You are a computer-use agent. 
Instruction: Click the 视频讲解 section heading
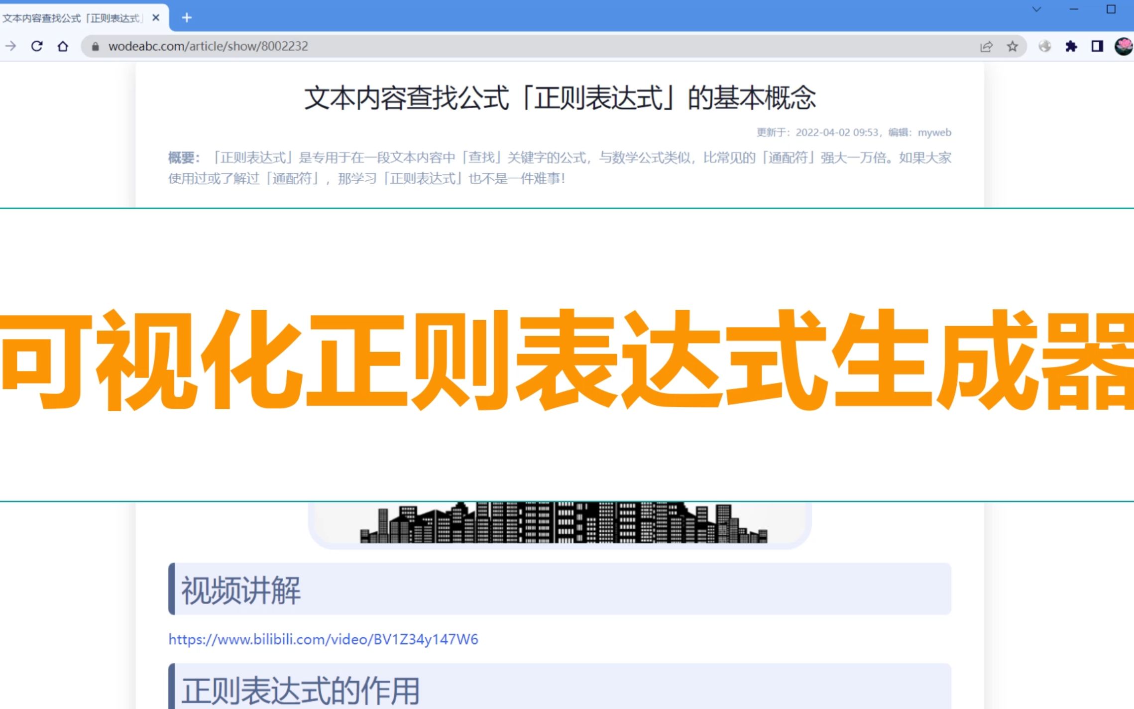click(x=241, y=590)
